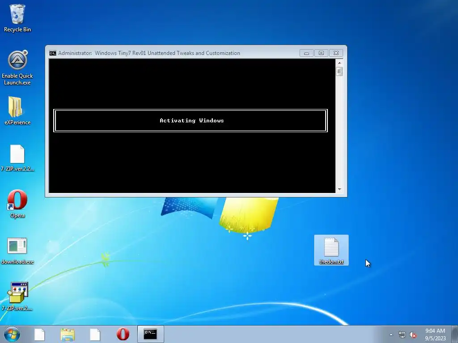Screen dimensions: 458x343
Task: Open the clock showing 9:04 AM
Action: [x=435, y=335]
